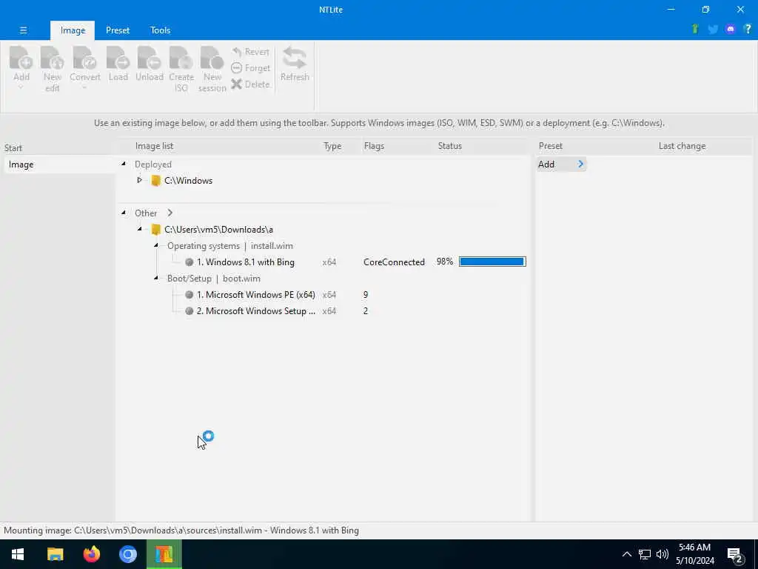The width and height of the screenshot is (758, 569).
Task: Click the mounting progress bar at 98%
Action: pos(492,262)
